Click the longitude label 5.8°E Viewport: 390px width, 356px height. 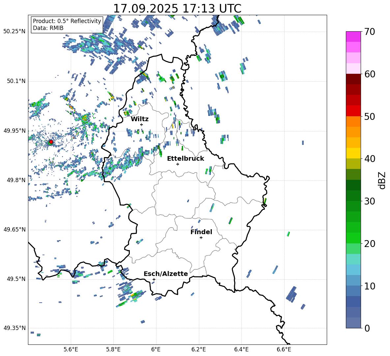point(113,349)
